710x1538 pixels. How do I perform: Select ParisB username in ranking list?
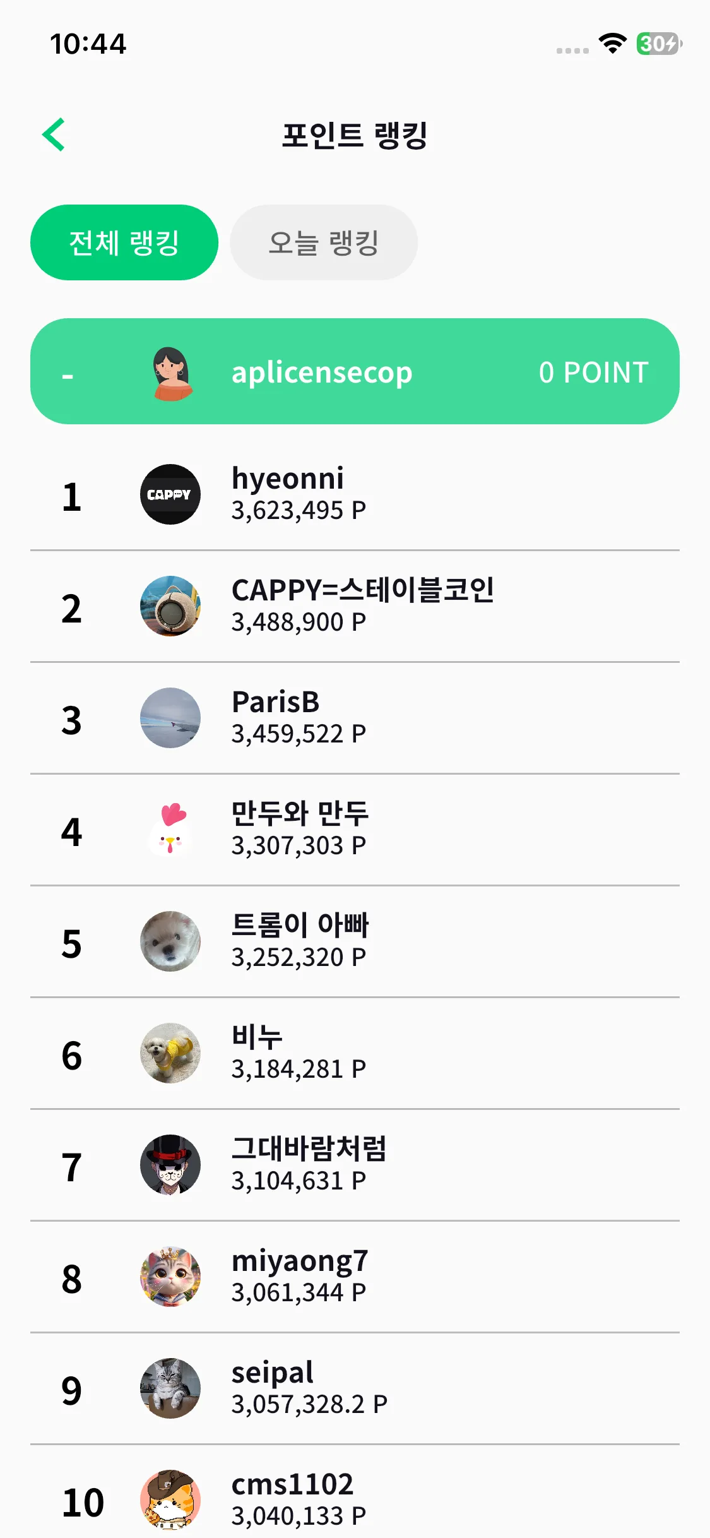(276, 702)
